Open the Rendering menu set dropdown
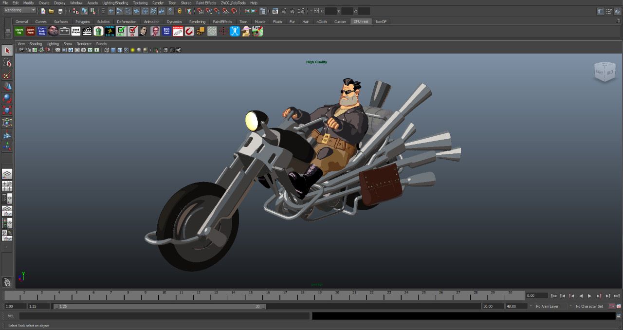The width and height of the screenshot is (623, 330). click(20, 10)
